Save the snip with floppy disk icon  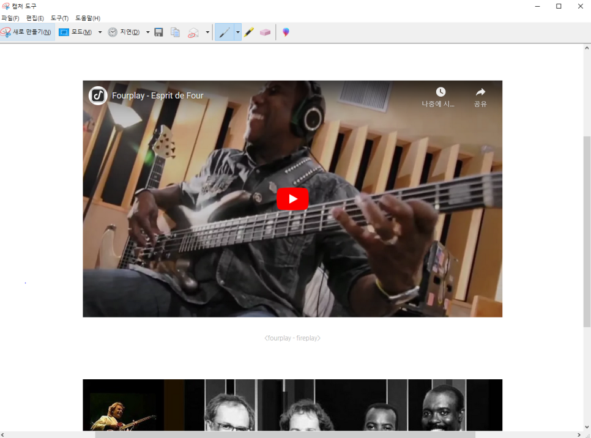tap(158, 32)
